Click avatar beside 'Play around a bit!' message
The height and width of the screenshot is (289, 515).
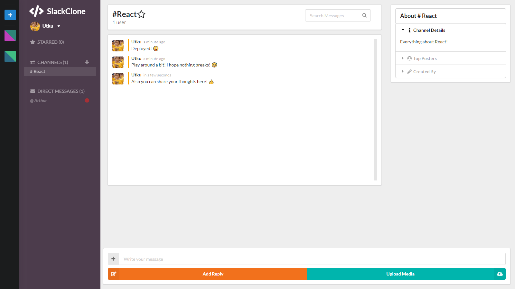click(x=118, y=62)
